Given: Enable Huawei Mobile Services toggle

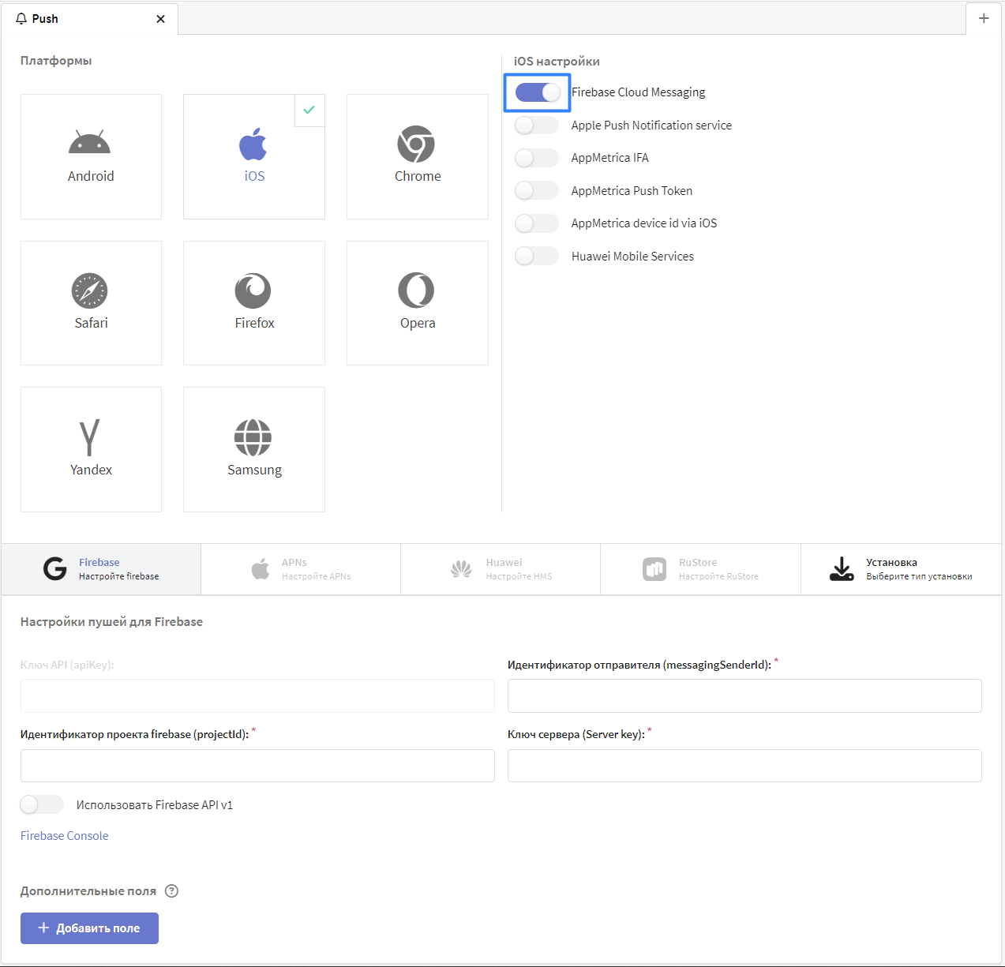Looking at the screenshot, I should pos(537,257).
